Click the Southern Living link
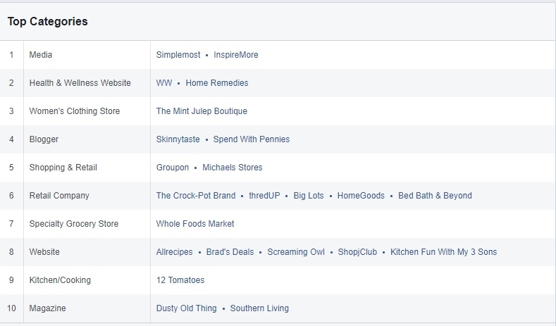The width and height of the screenshot is (556, 326). 259,308
